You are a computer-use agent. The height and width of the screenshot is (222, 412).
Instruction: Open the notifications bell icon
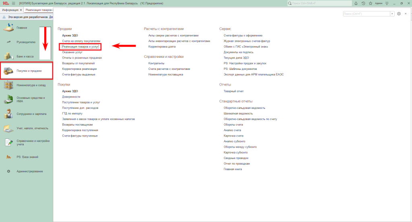click(356, 3)
